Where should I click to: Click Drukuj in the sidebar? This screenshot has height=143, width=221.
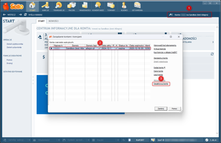tap(10, 63)
